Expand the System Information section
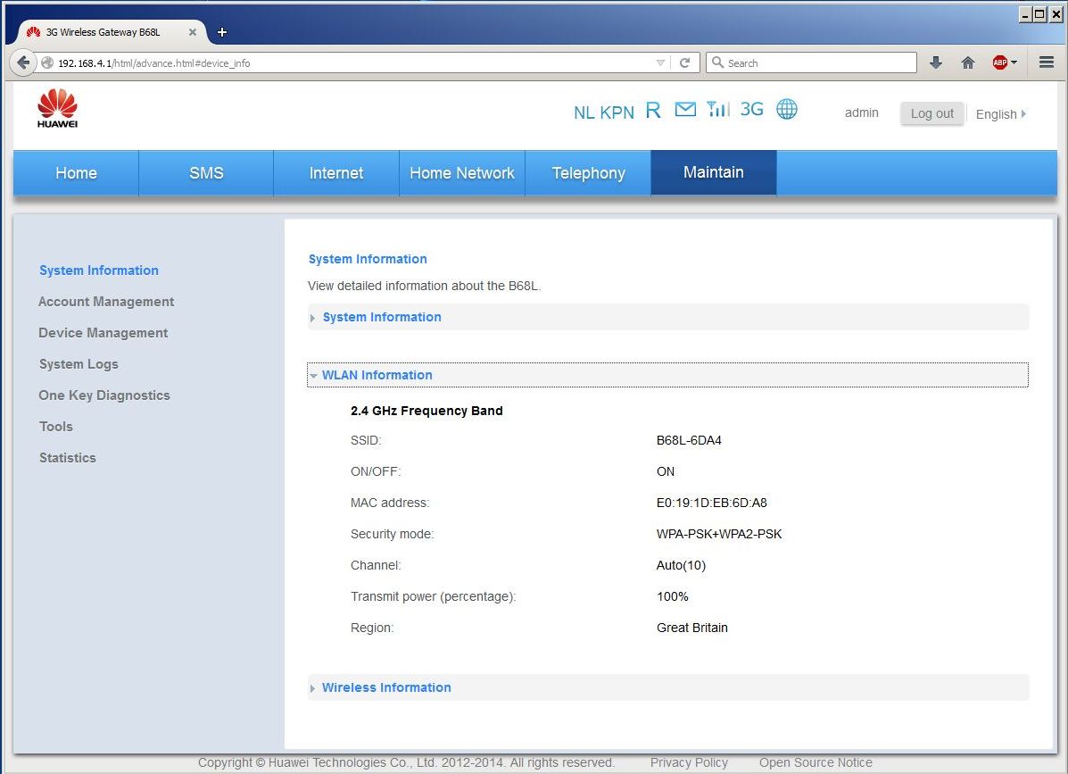Viewport: 1068px width, 774px height. (667, 317)
